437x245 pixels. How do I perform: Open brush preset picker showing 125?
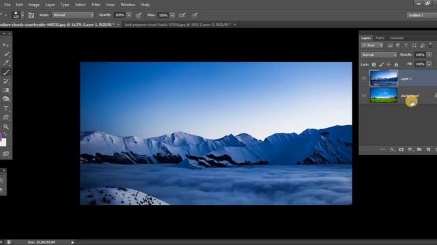[18, 15]
